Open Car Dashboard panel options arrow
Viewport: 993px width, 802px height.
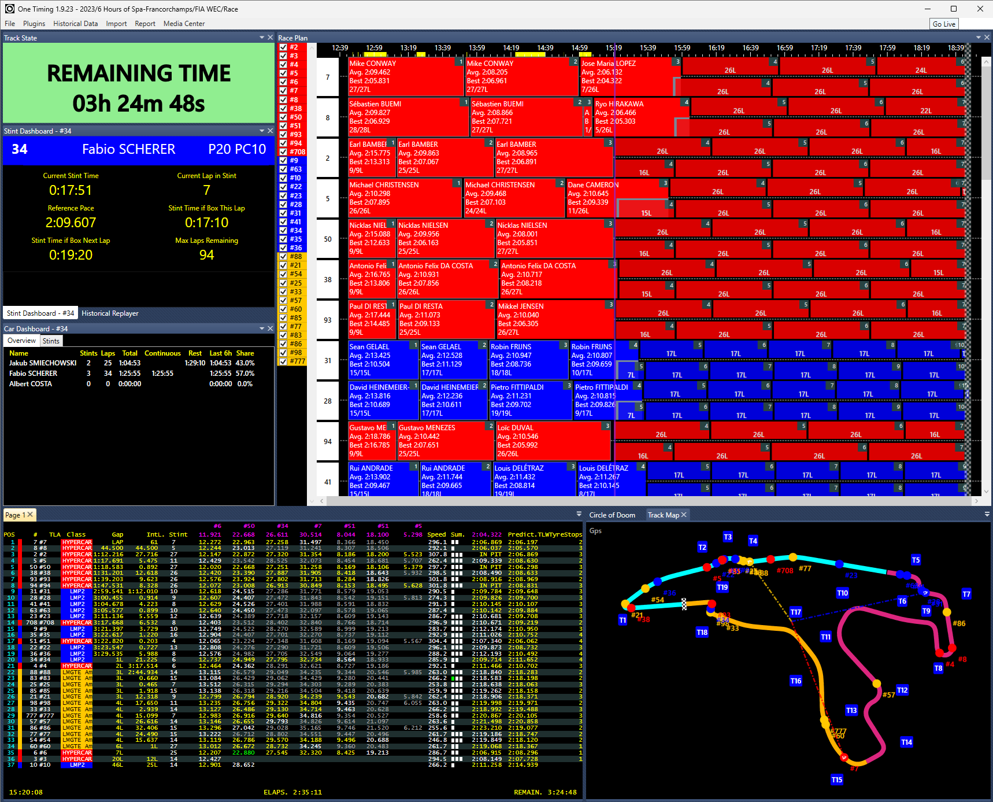tap(262, 328)
